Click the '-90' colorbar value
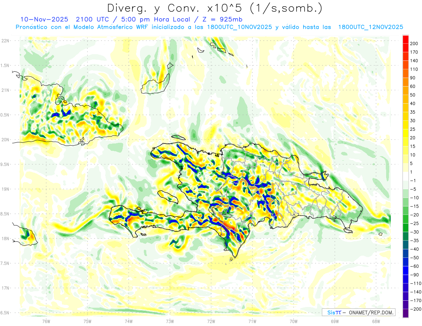The image size is (422, 326). coord(414,275)
